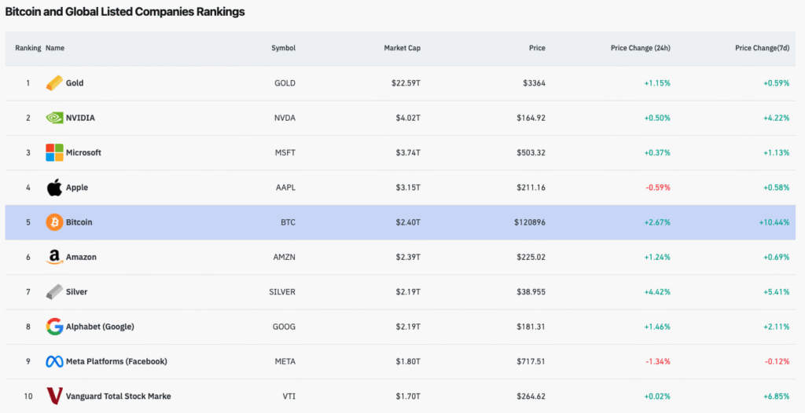The height and width of the screenshot is (413, 805).
Task: Click Gold's $22.59T market cap
Action: (406, 83)
